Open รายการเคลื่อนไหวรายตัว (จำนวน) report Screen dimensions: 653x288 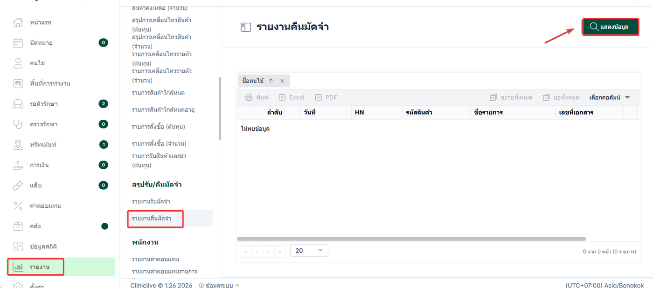tap(162, 75)
